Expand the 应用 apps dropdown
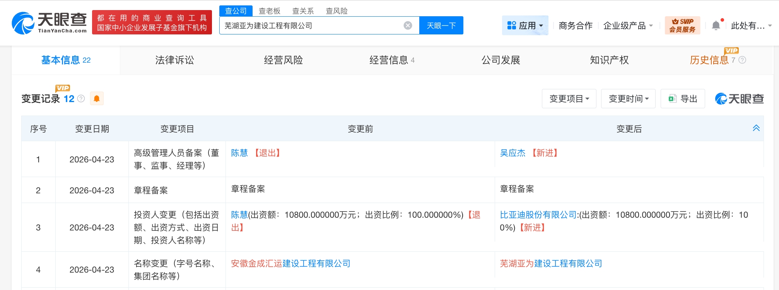The image size is (779, 290). [525, 26]
